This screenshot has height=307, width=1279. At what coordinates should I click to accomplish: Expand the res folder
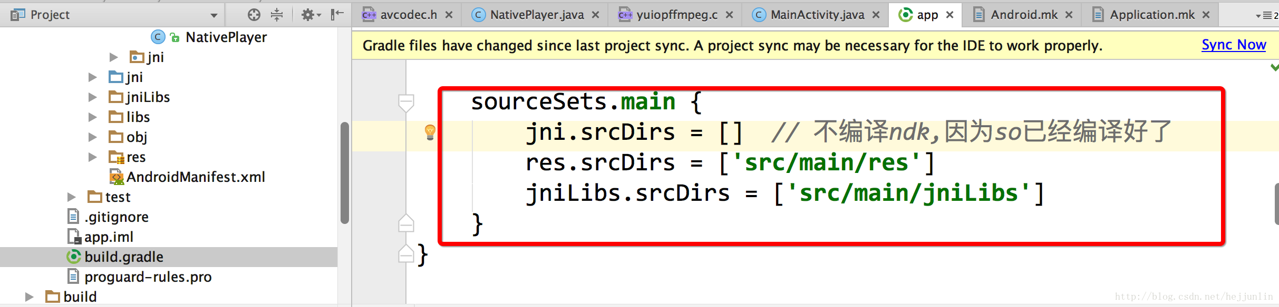click(x=92, y=157)
